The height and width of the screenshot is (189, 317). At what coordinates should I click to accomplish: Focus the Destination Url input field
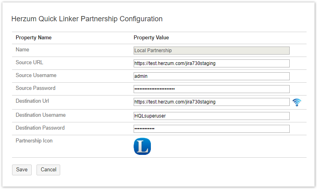(x=211, y=102)
